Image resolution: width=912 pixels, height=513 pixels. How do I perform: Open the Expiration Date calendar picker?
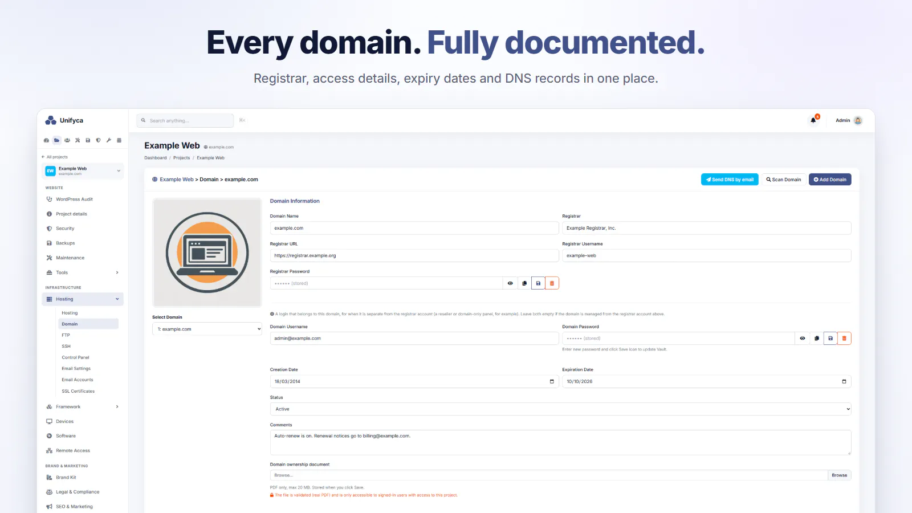[844, 381]
